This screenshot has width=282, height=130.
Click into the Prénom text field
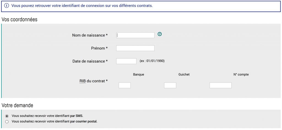point(135,48)
